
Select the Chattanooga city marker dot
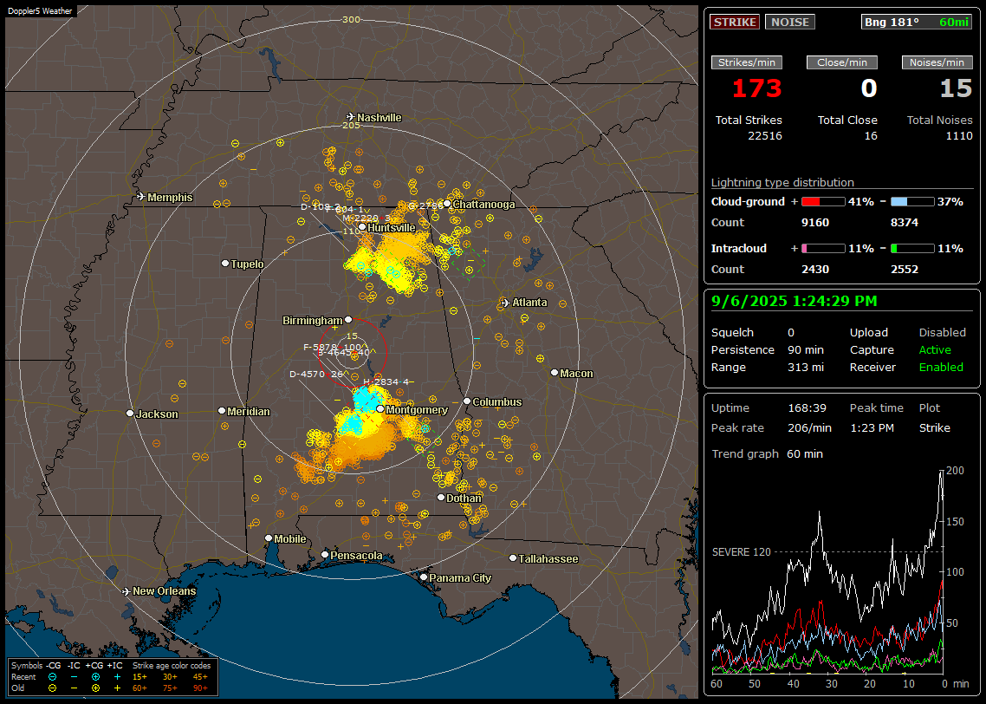(x=446, y=203)
